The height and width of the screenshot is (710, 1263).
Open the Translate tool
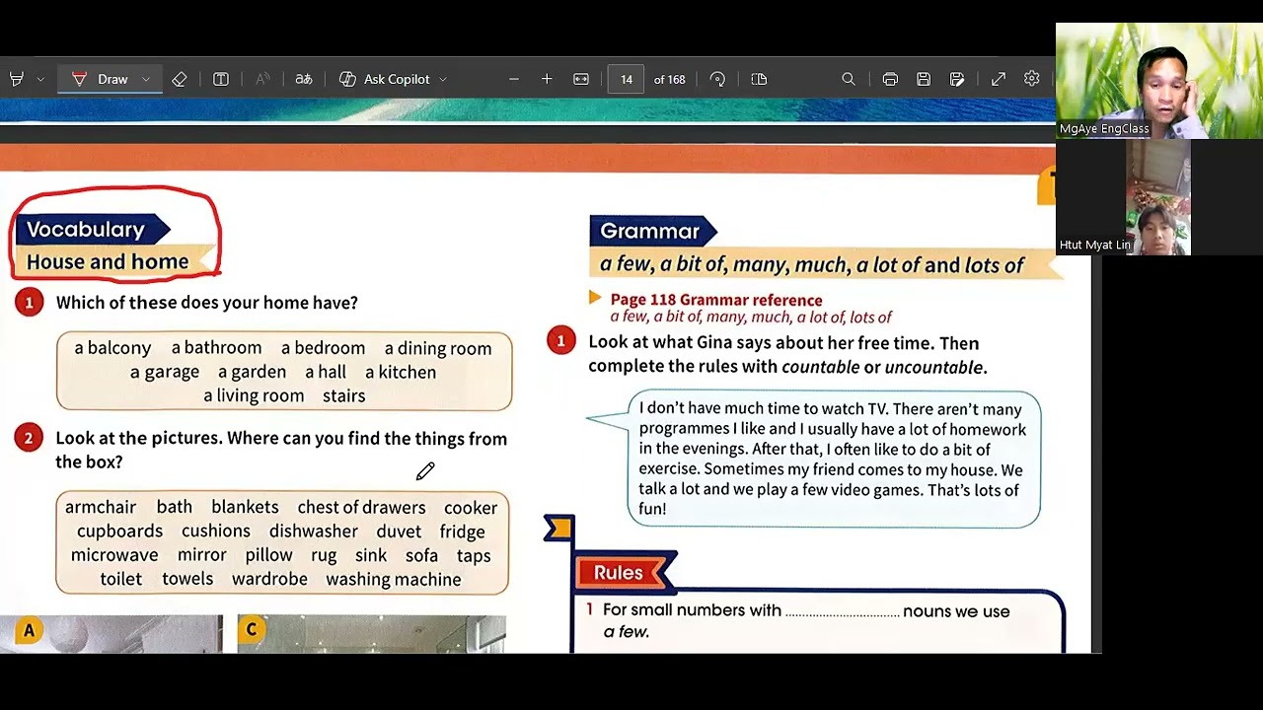(304, 79)
